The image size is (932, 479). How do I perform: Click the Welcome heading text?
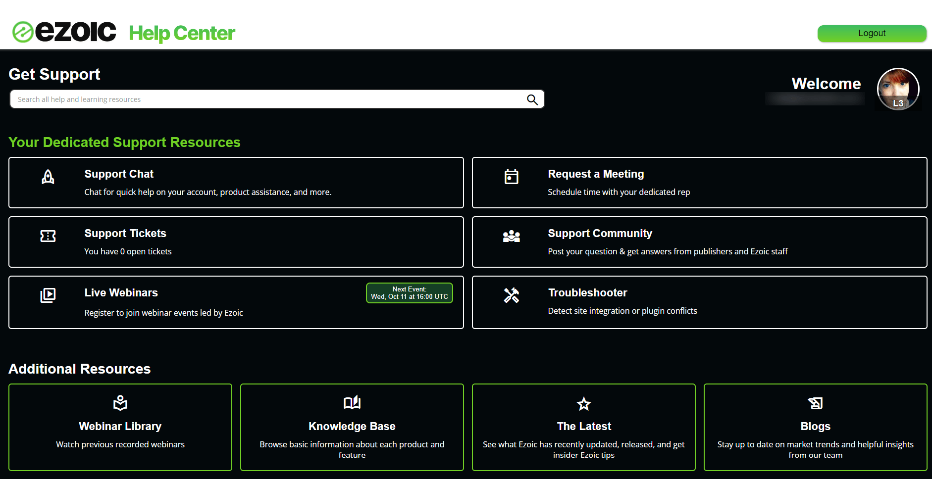point(826,84)
